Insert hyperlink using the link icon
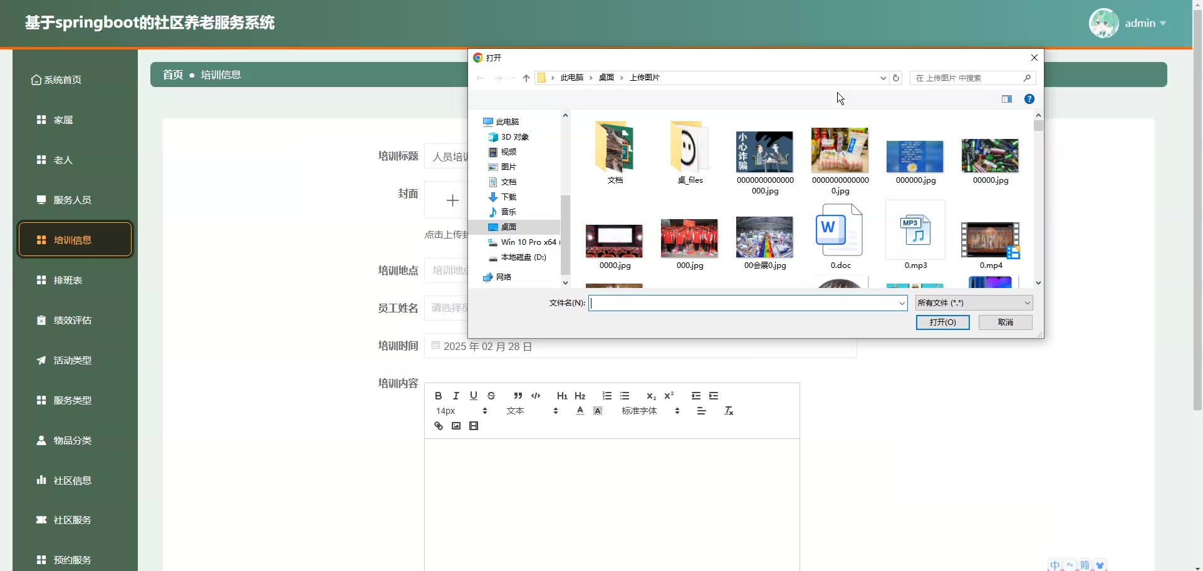Viewport: 1203px width, 571px height. pyautogui.click(x=439, y=426)
